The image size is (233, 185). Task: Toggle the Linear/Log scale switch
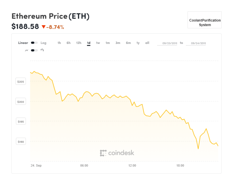34,43
